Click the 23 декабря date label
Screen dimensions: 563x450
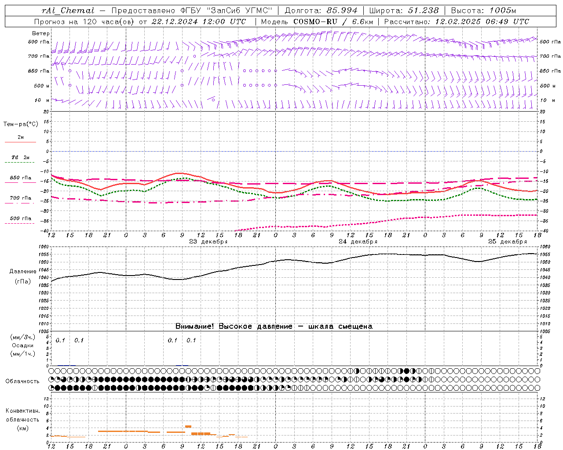pyautogui.click(x=208, y=242)
